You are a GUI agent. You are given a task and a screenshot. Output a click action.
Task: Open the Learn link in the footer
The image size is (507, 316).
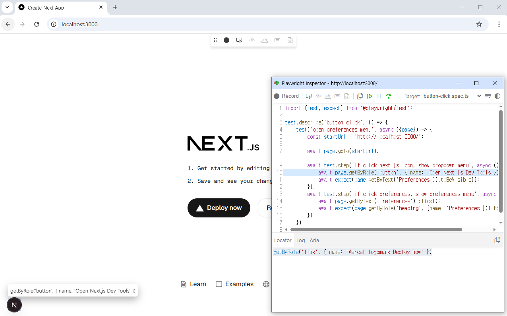(194, 284)
